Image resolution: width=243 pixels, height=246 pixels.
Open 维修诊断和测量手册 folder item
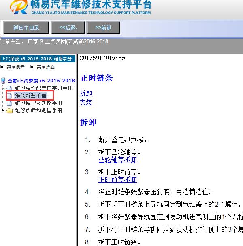tap(38, 111)
